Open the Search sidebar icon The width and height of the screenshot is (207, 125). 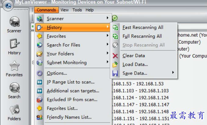coord(14,90)
